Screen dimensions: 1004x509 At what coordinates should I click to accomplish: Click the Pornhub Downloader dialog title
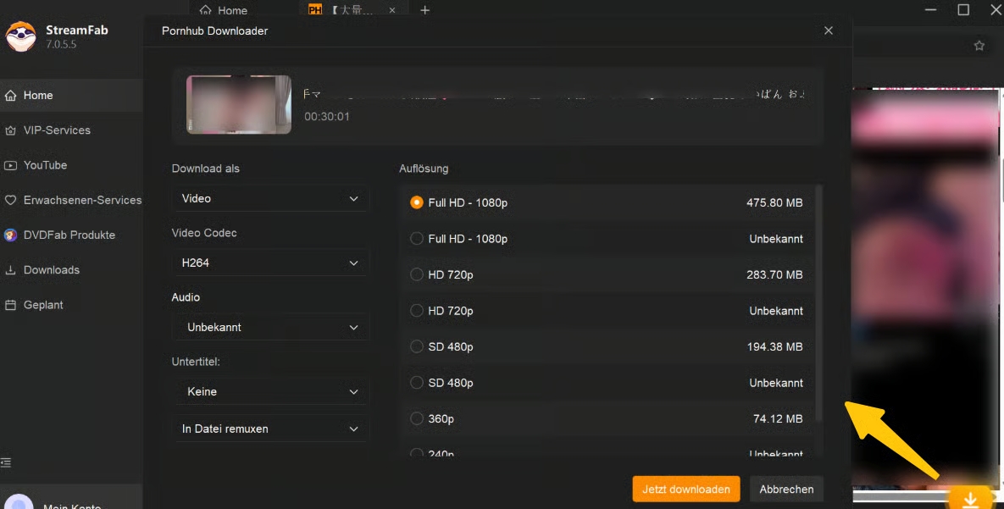click(214, 30)
